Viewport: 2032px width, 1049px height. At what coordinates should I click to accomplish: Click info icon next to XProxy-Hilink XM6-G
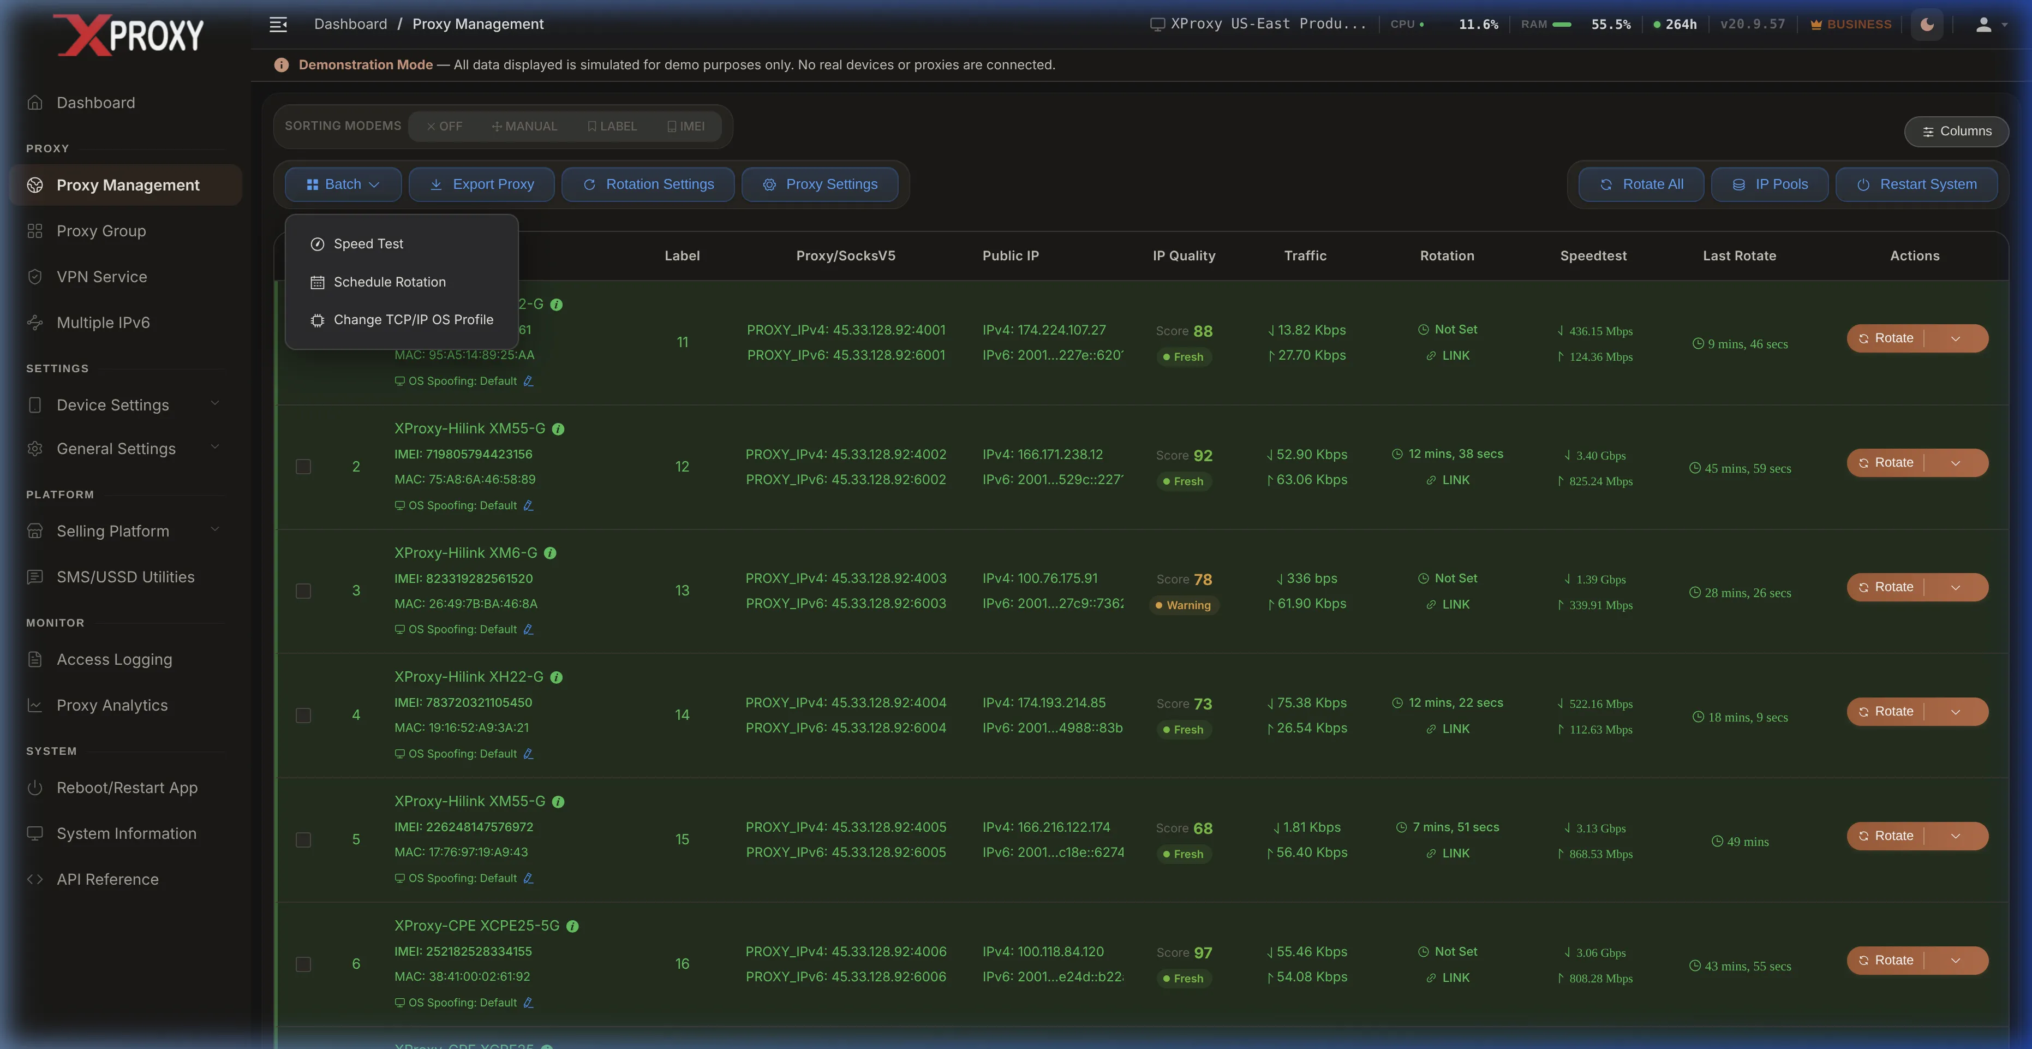pyautogui.click(x=551, y=553)
